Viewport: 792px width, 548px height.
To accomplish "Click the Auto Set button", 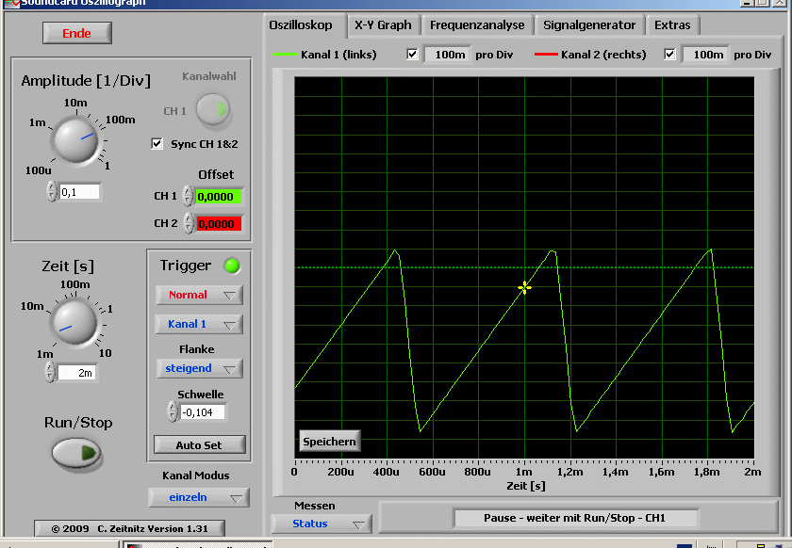I will pos(200,445).
